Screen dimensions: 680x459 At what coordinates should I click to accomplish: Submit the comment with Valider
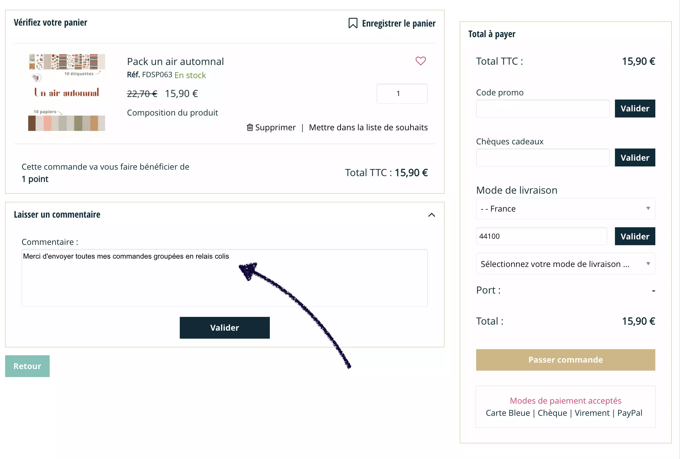pyautogui.click(x=225, y=328)
